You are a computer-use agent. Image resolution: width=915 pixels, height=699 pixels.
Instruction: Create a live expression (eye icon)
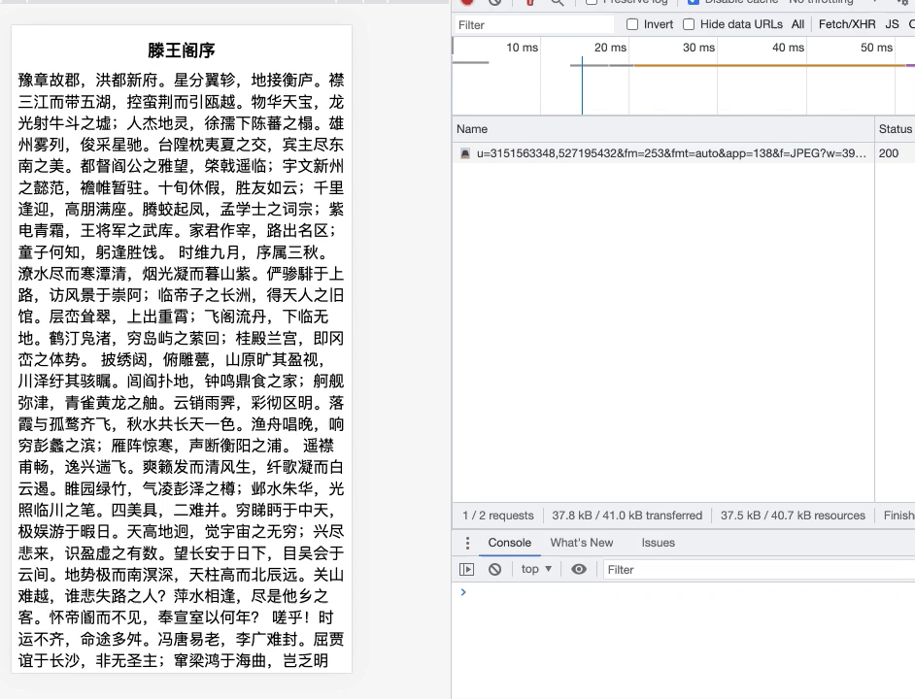tap(578, 569)
